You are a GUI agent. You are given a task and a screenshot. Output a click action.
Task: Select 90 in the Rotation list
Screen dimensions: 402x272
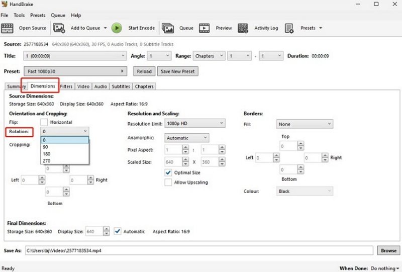tap(46, 147)
